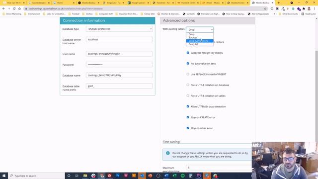Bookmark this page with star icon
The height and width of the screenshot is (179, 318).
(x=265, y=9)
